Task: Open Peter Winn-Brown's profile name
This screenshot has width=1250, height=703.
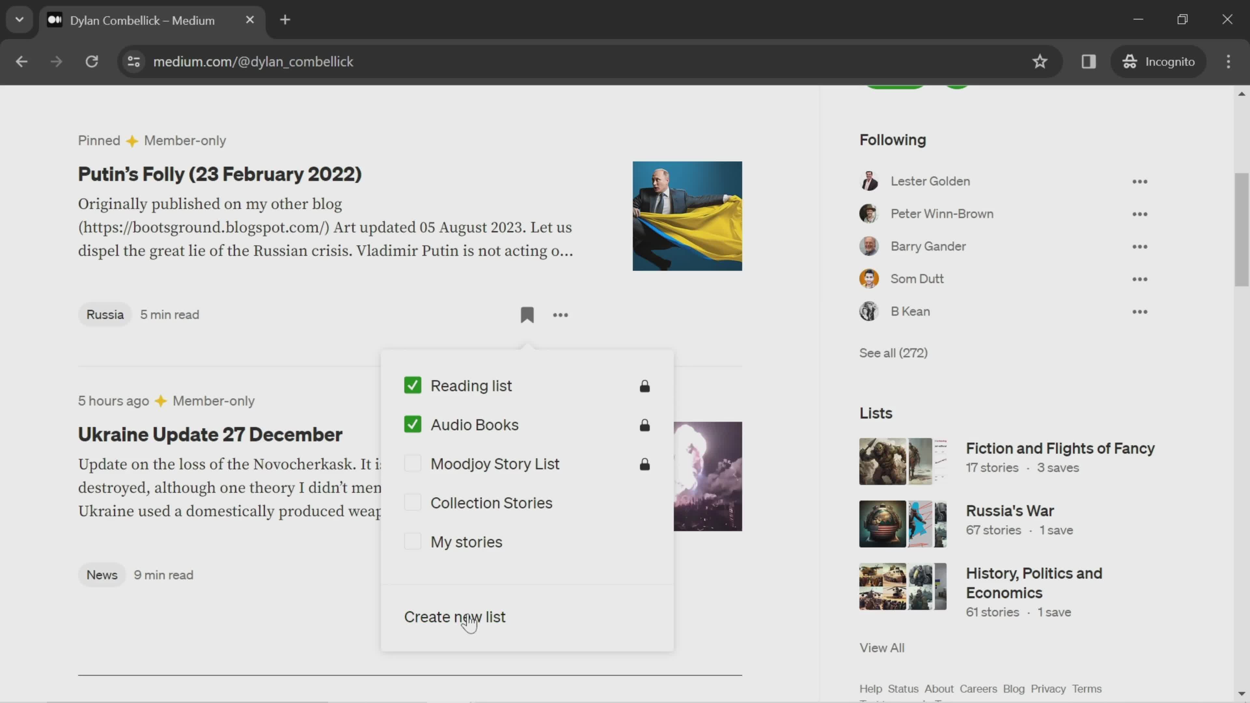Action: coord(942,214)
